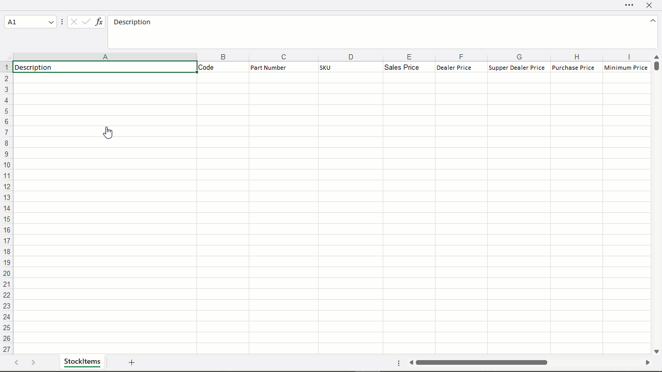Select column C header
The height and width of the screenshot is (372, 662).
coord(283,57)
